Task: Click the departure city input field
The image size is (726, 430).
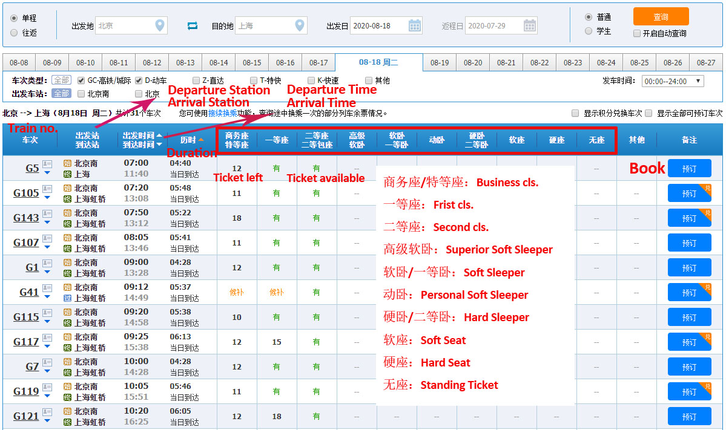Action: click(x=124, y=25)
